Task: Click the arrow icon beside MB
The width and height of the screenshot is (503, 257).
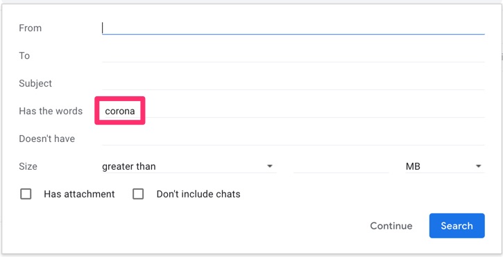Action: 478,166
